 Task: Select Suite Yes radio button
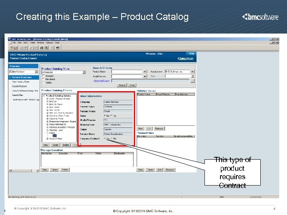[111, 116]
